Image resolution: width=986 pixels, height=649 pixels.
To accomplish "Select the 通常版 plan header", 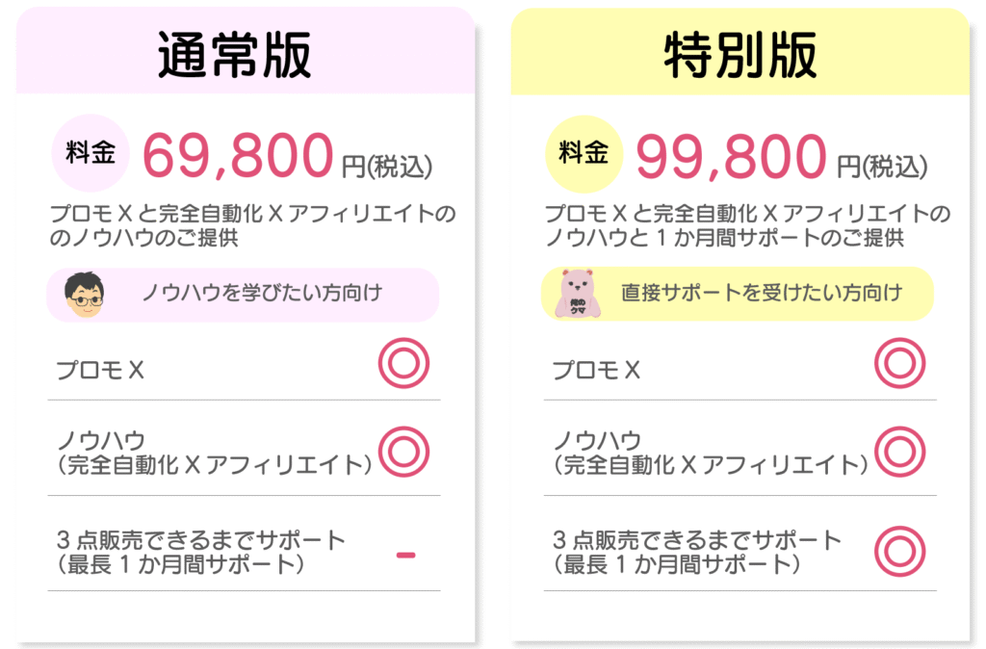I will pyautogui.click(x=235, y=54).
